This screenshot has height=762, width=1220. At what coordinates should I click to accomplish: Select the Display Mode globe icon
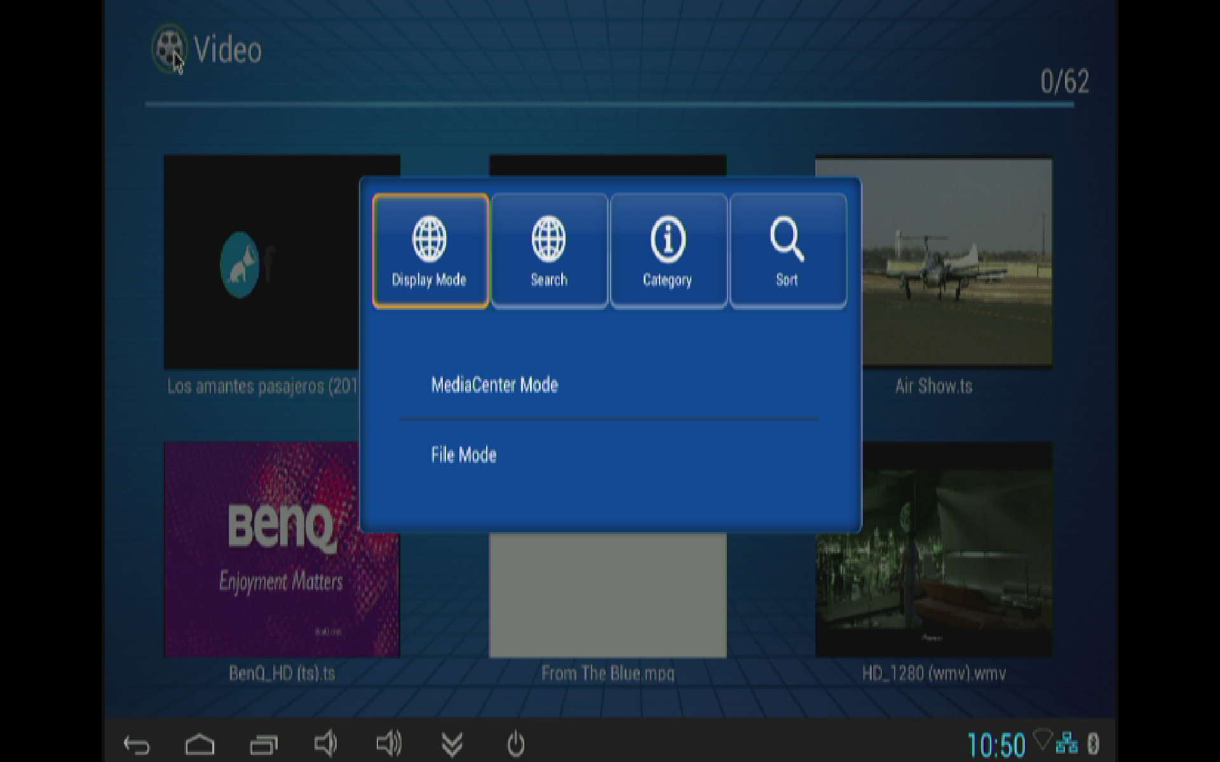tap(430, 239)
